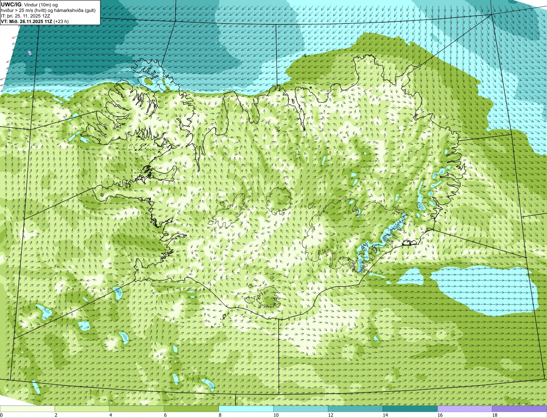Choose the dark teal 14–16 m/s swatch

[410, 409]
